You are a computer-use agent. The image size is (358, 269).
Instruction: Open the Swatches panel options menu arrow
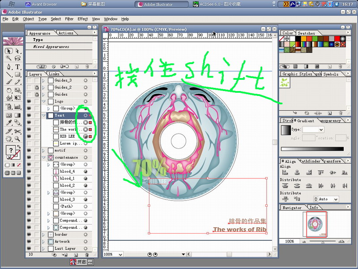[x=348, y=32]
